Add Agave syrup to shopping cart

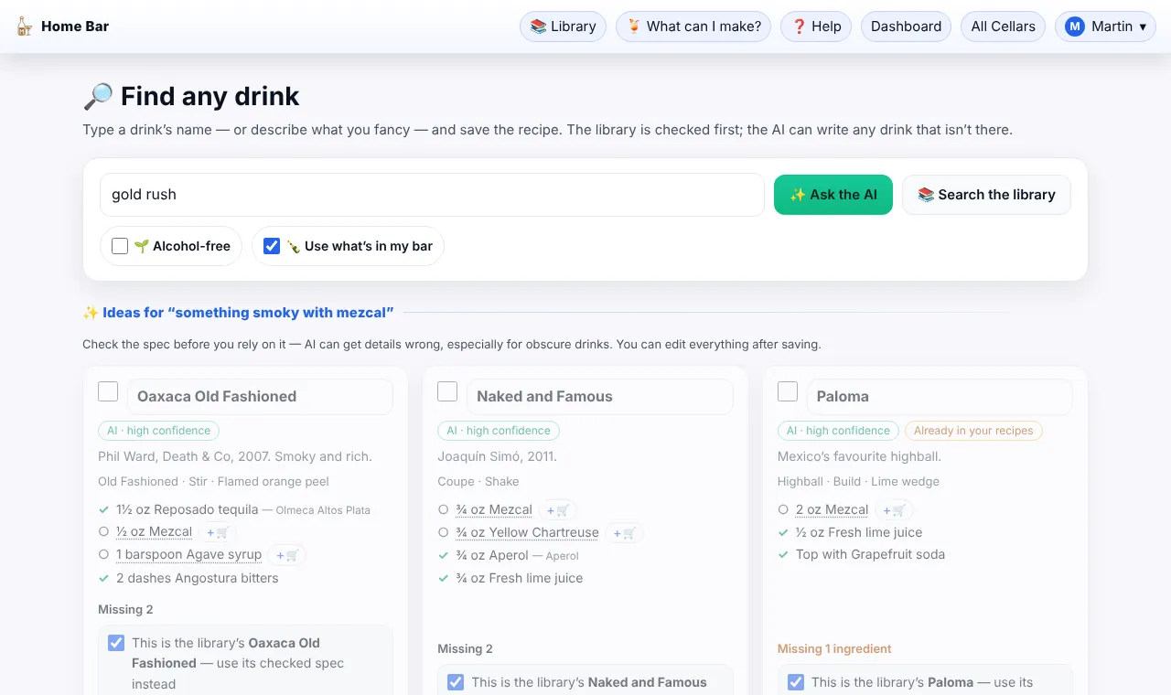pos(287,555)
